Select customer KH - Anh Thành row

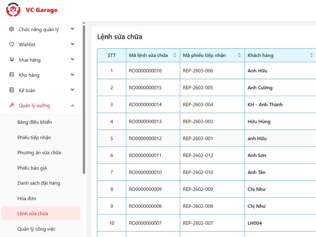click(x=265, y=105)
